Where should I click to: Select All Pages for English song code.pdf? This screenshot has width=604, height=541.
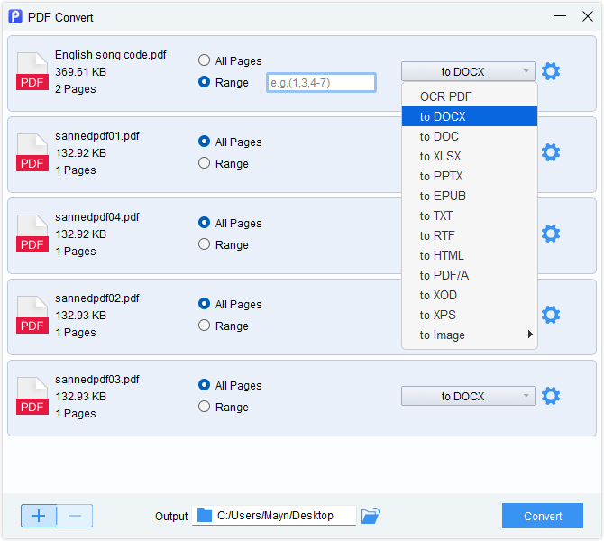pos(205,60)
